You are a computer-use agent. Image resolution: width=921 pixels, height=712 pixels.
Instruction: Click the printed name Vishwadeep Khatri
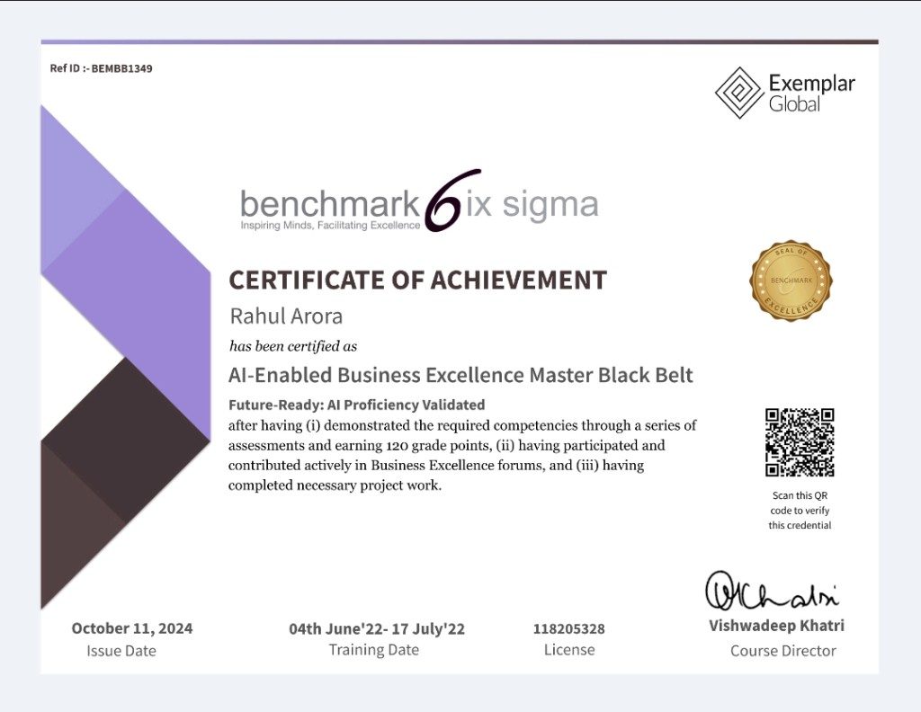point(776,626)
